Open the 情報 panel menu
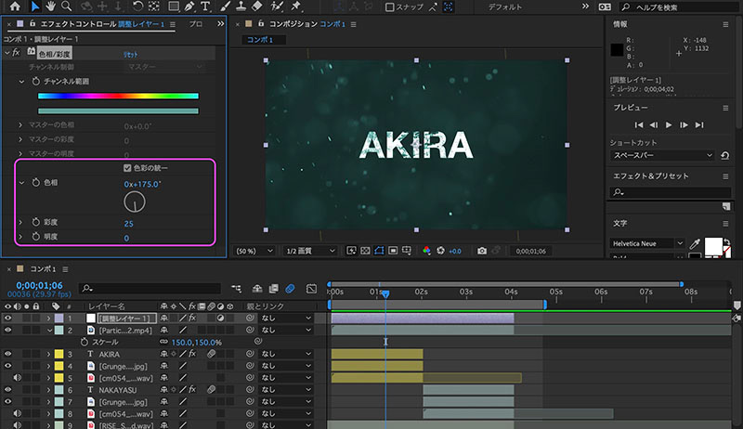This screenshot has height=429, width=743. pyautogui.click(x=725, y=24)
